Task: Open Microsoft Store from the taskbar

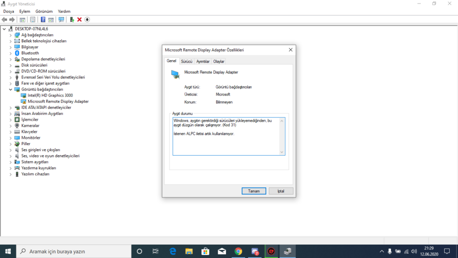Action: coord(206,251)
